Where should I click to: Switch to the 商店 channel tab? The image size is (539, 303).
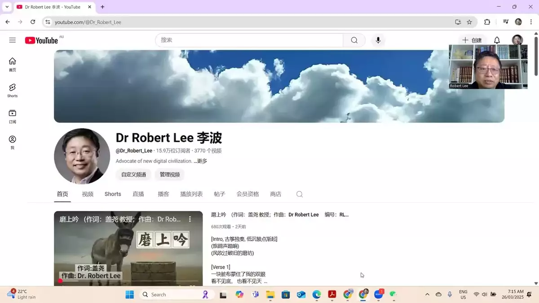click(276, 194)
